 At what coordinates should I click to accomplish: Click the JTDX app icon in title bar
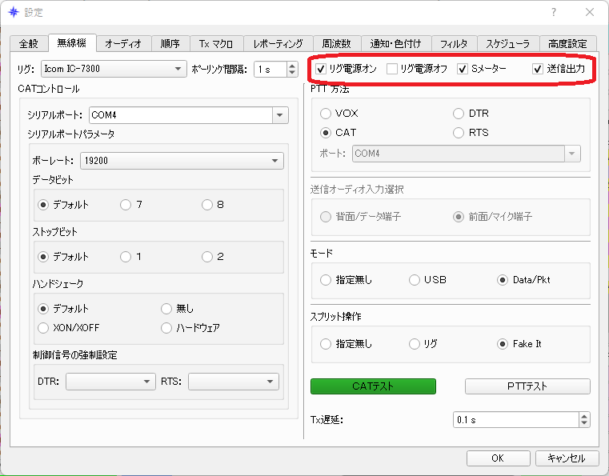click(x=14, y=12)
